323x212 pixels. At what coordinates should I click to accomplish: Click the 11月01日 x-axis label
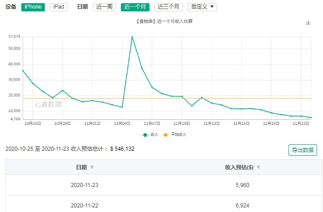tap(92, 123)
